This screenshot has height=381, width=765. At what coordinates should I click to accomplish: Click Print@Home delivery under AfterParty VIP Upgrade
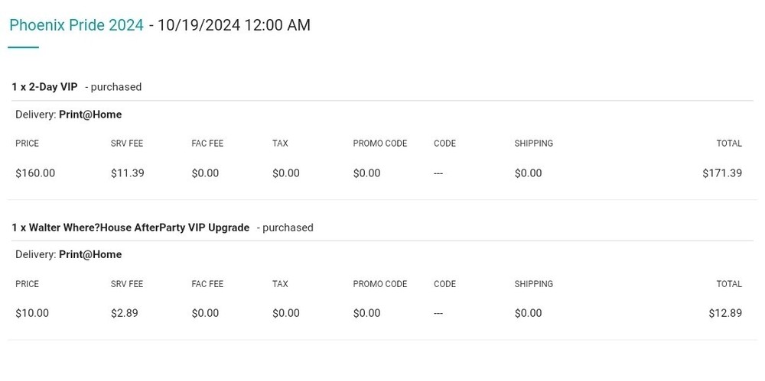click(x=90, y=254)
